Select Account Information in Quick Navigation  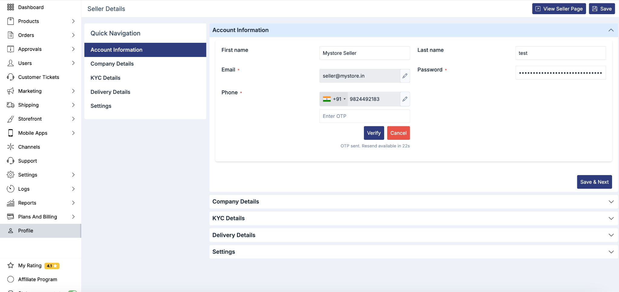tap(145, 50)
